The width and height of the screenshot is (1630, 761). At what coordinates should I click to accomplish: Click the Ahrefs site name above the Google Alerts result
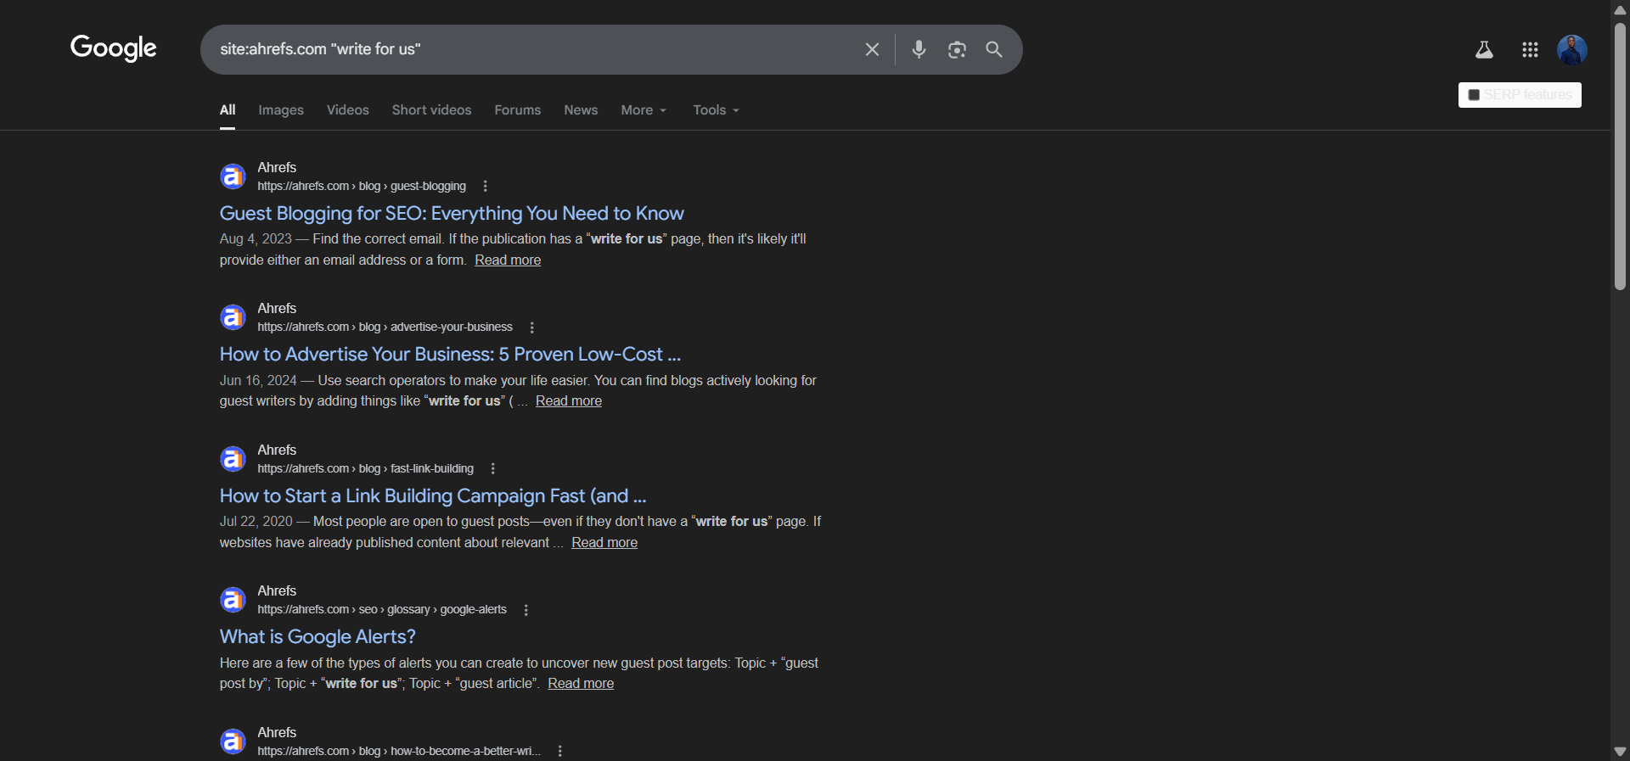click(277, 591)
